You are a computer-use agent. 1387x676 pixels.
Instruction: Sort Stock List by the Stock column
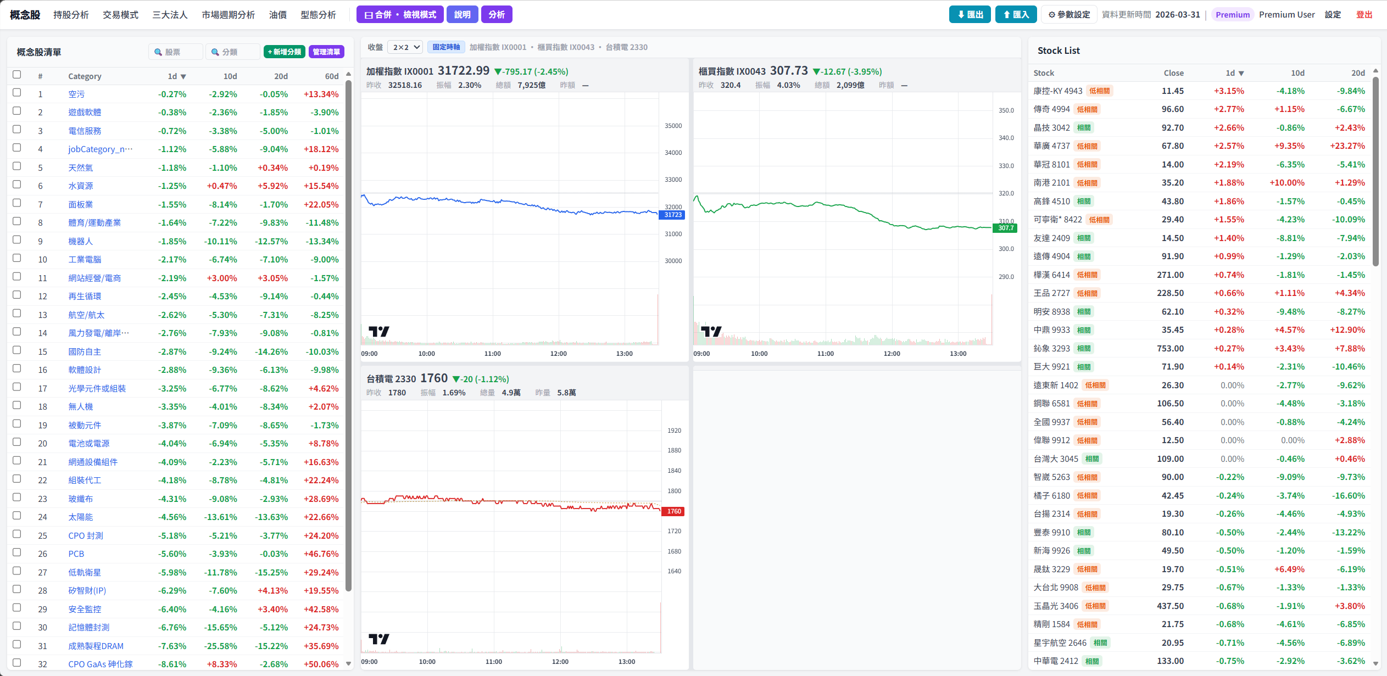click(x=1044, y=73)
